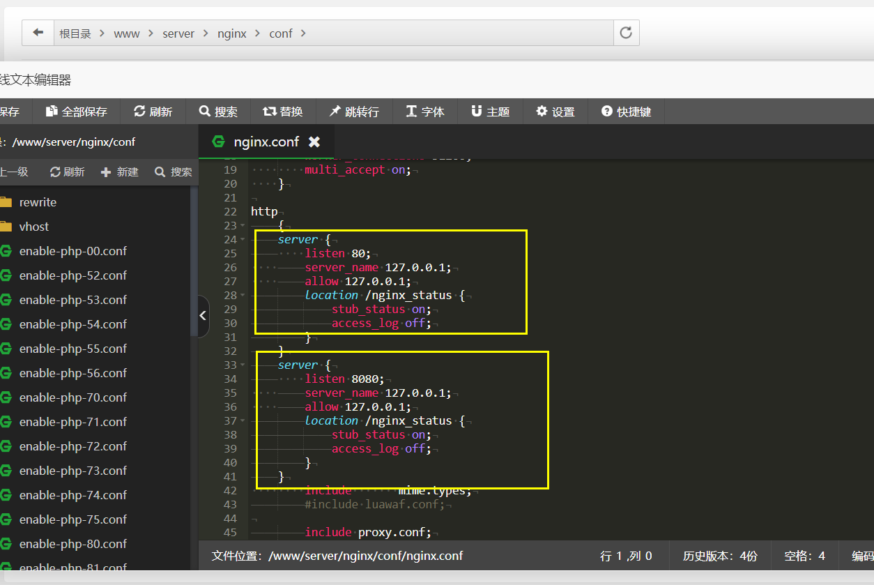
Task: Navigate to server in the breadcrumb
Action: [178, 33]
